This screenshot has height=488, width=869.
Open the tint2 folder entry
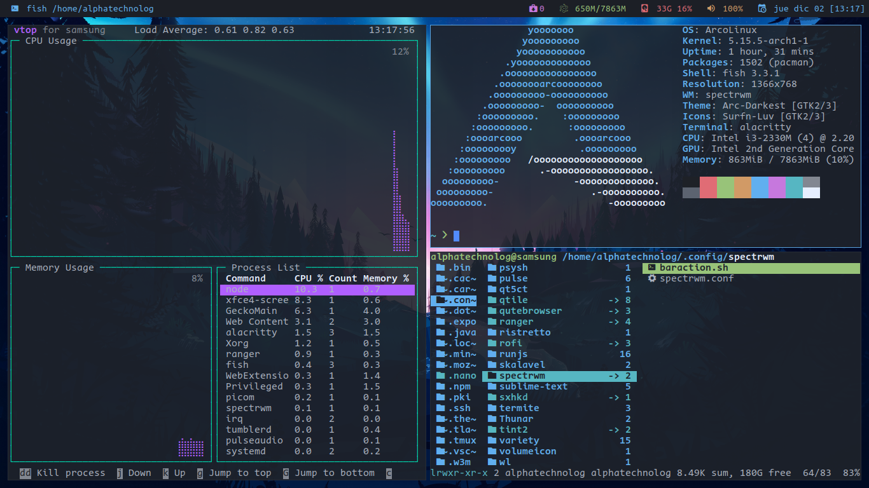tap(559, 430)
